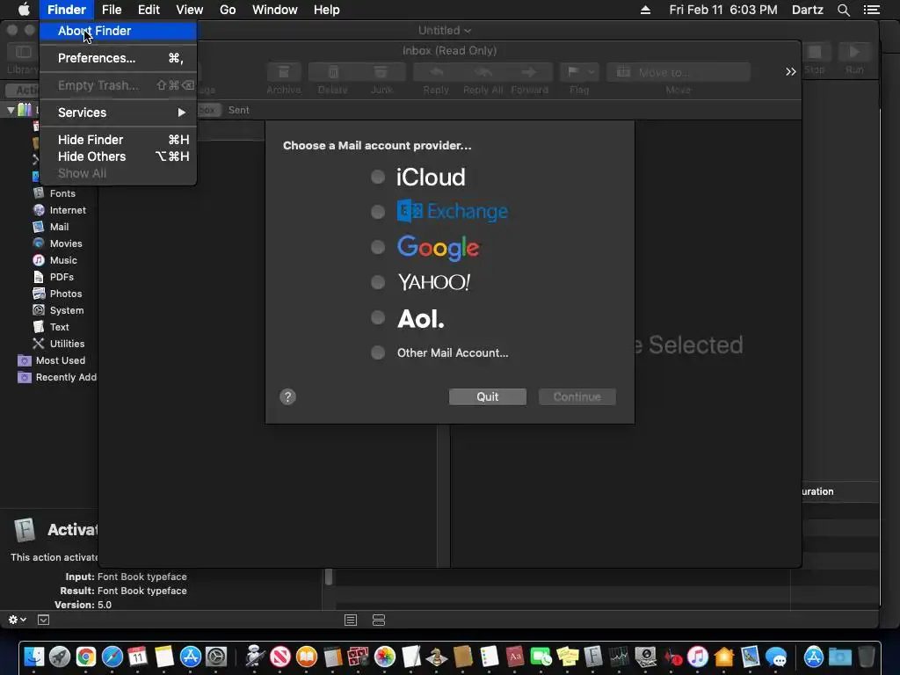Choose About Finder menu item
The image size is (900, 675).
[119, 31]
